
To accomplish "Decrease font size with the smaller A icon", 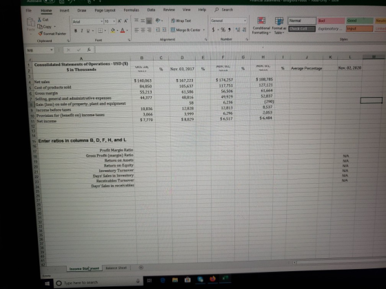I will click(x=125, y=21).
